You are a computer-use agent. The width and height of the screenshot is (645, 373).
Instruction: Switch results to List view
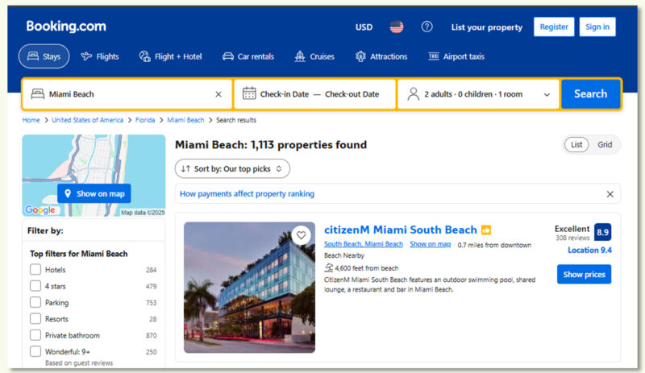pyautogui.click(x=576, y=145)
